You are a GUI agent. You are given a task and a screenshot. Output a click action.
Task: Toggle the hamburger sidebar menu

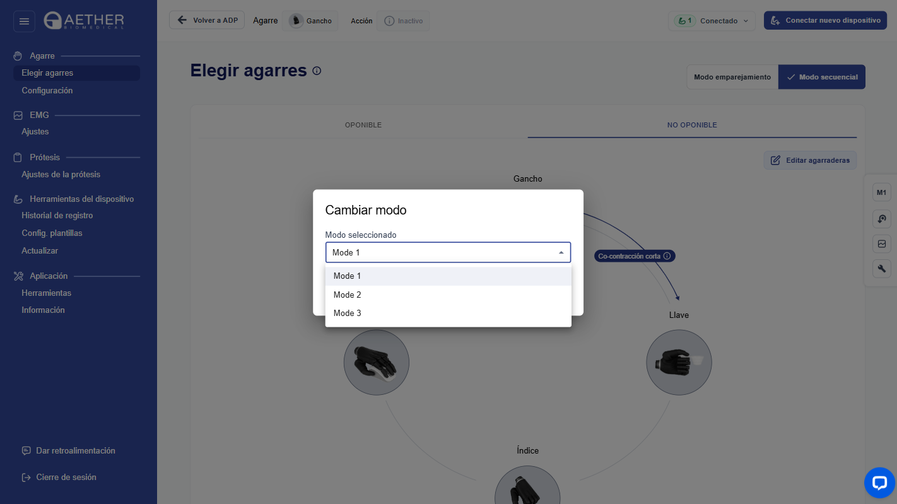(x=24, y=21)
